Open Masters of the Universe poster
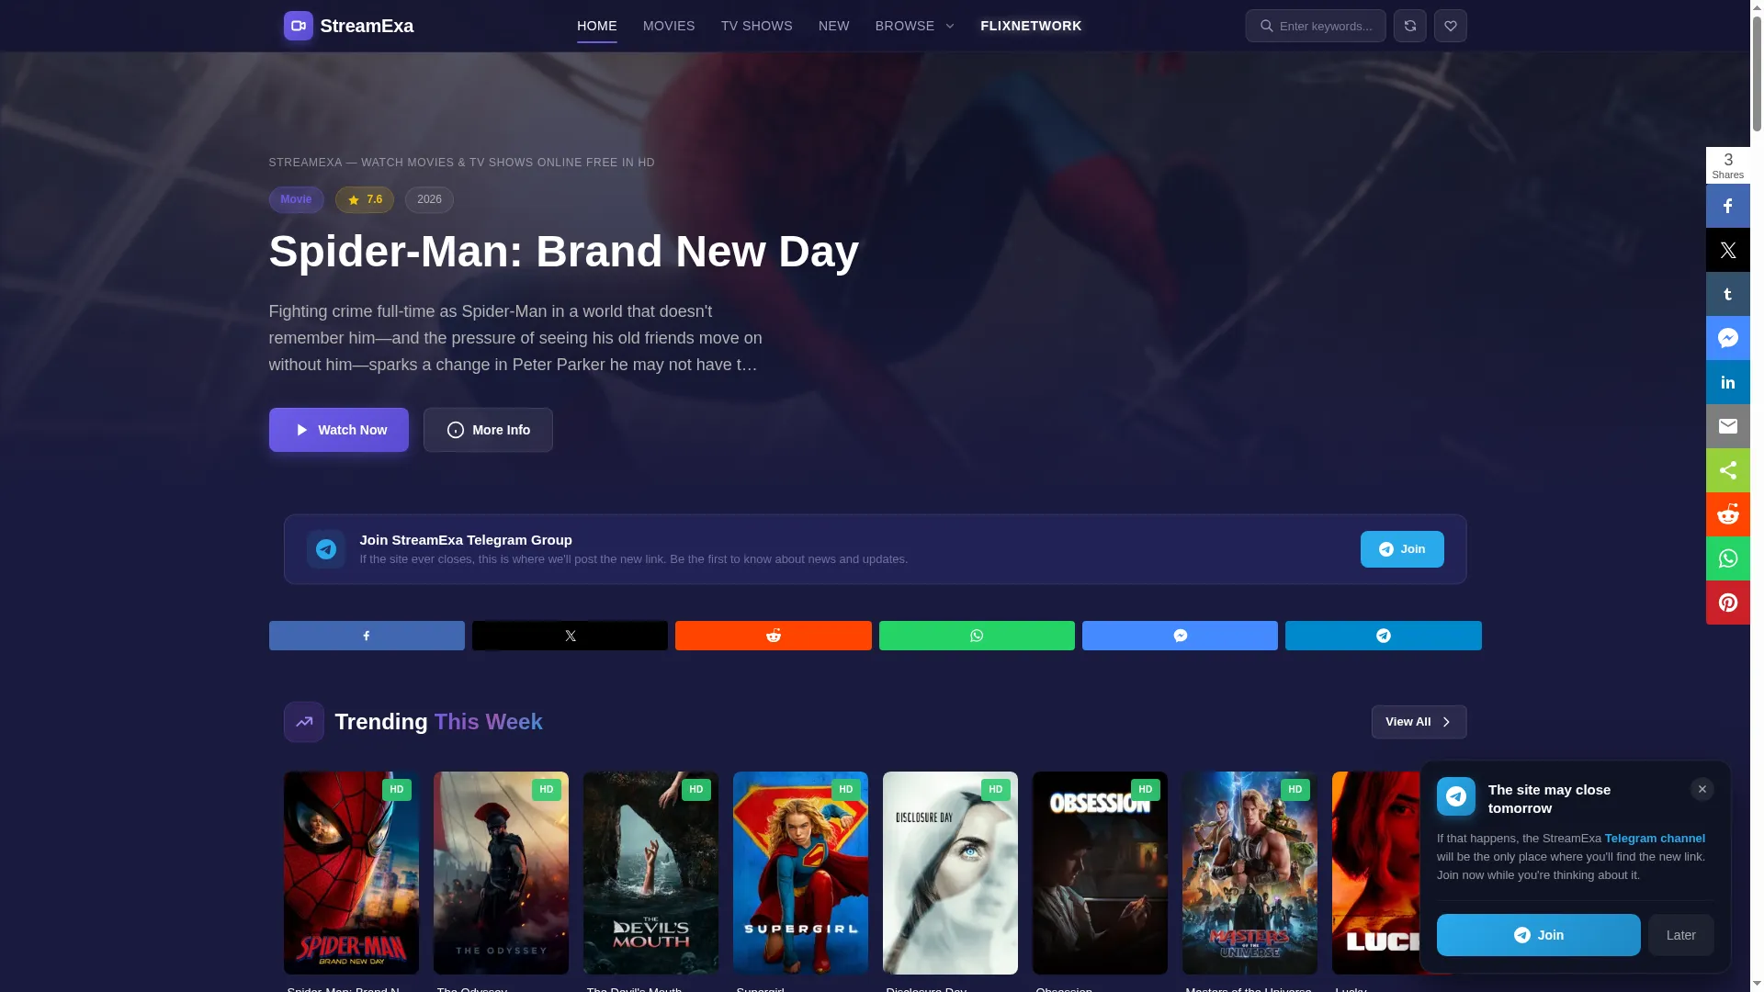This screenshot has height=992, width=1764. (x=1249, y=873)
